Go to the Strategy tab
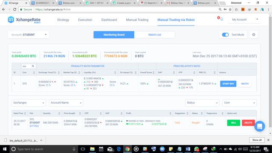 point(63,20)
